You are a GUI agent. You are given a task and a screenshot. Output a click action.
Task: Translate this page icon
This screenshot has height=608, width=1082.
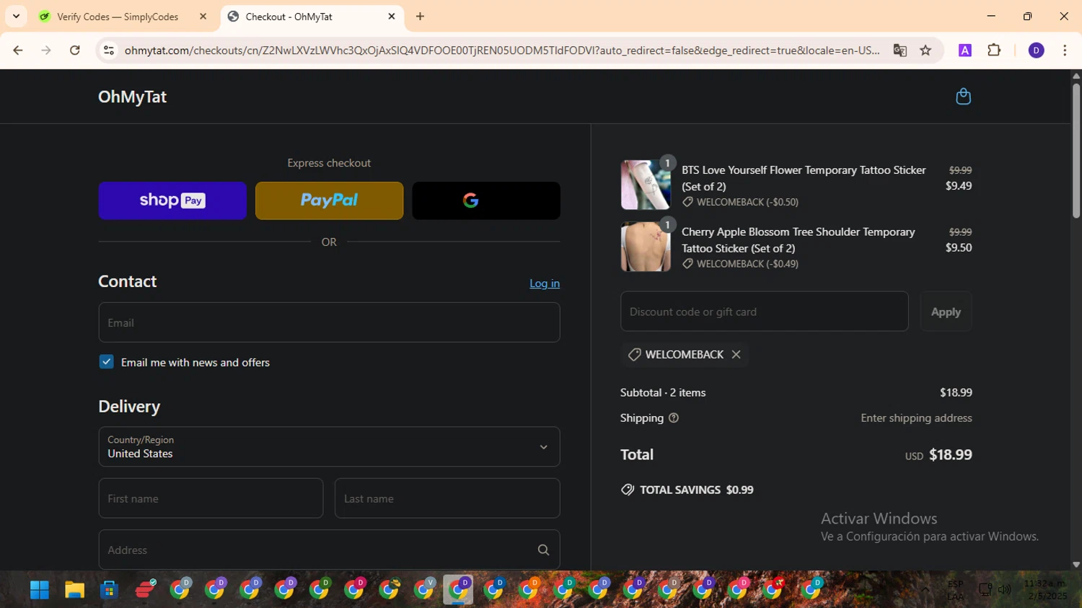900,50
